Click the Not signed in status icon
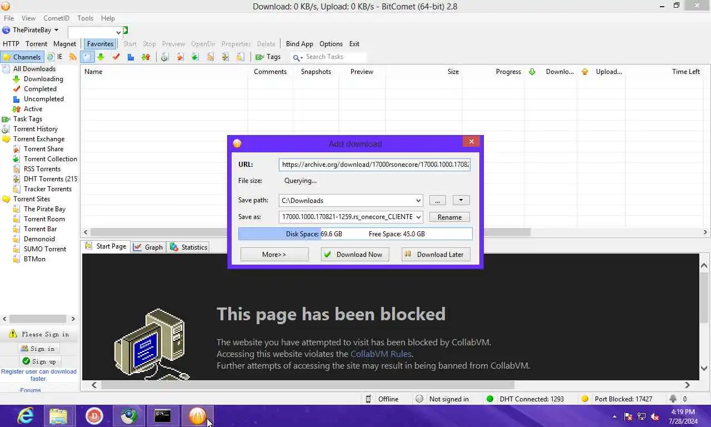The width and height of the screenshot is (711, 427). pyautogui.click(x=419, y=399)
